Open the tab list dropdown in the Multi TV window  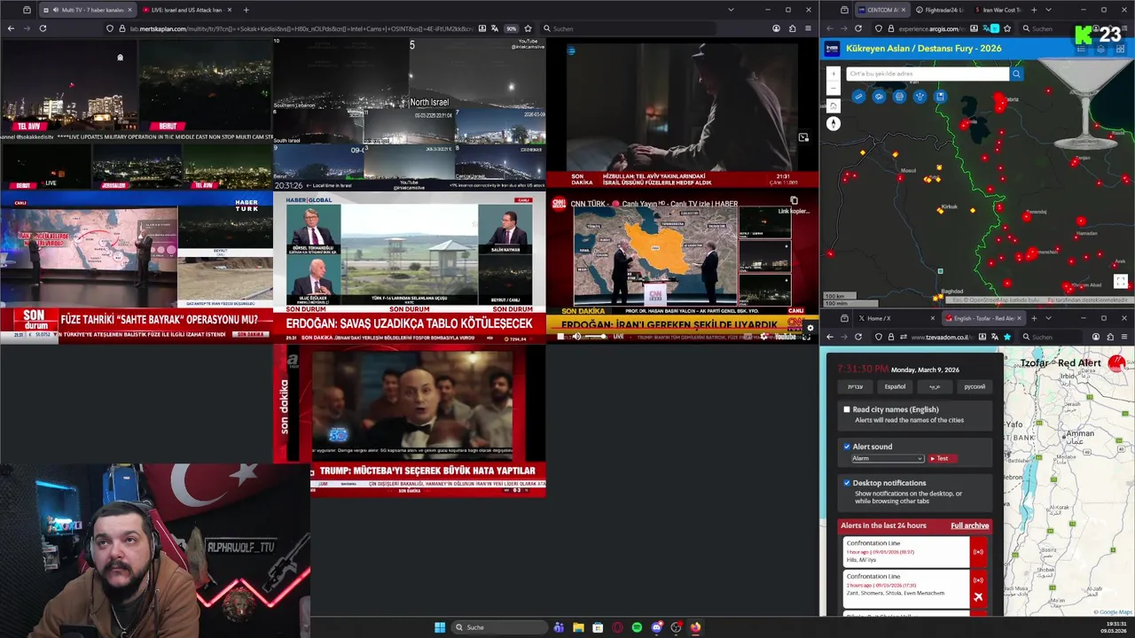pos(731,10)
